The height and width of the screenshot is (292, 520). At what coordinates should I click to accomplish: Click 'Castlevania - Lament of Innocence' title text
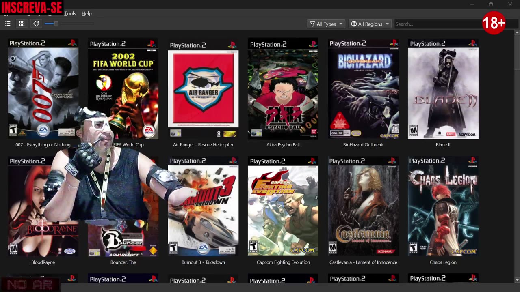(x=363, y=262)
